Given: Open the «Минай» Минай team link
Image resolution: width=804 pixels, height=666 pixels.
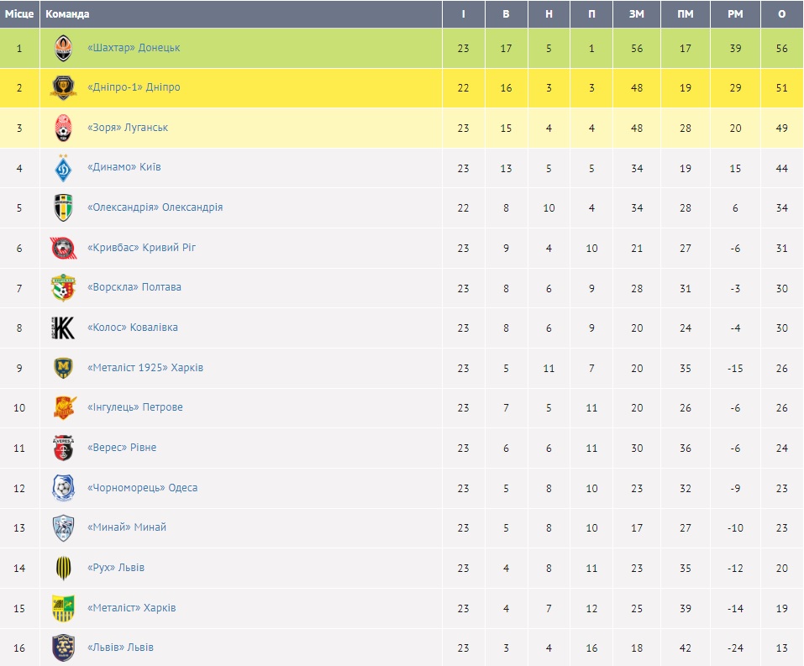Looking at the screenshot, I should click(x=127, y=527).
